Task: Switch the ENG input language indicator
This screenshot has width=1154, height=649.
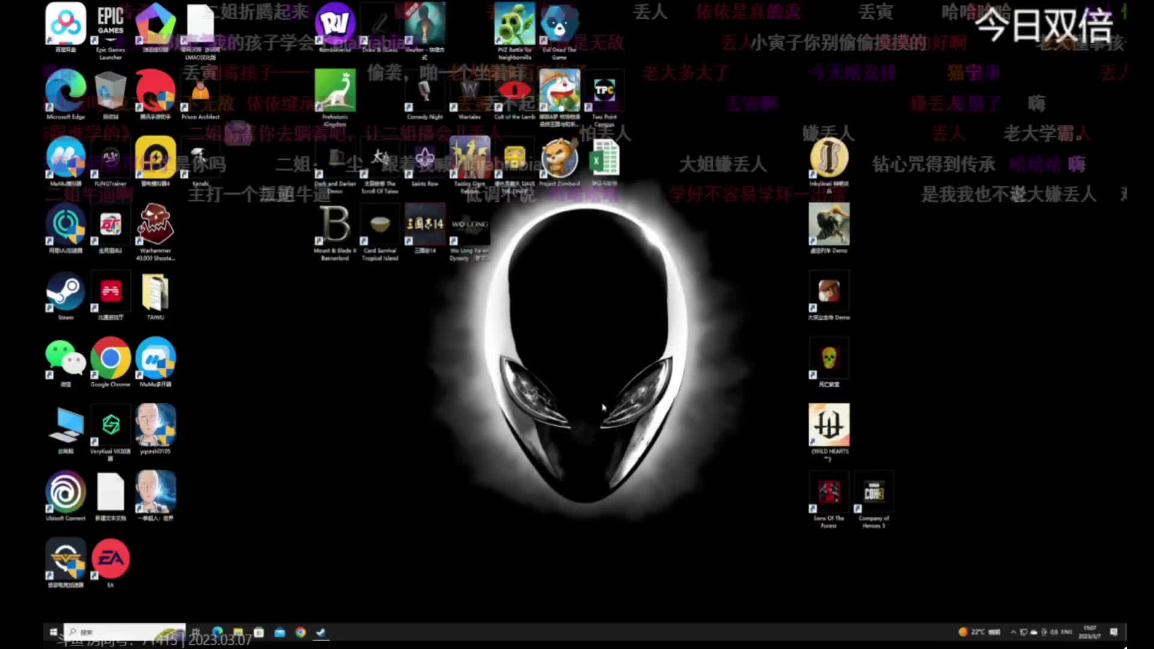Action: click(x=1067, y=632)
